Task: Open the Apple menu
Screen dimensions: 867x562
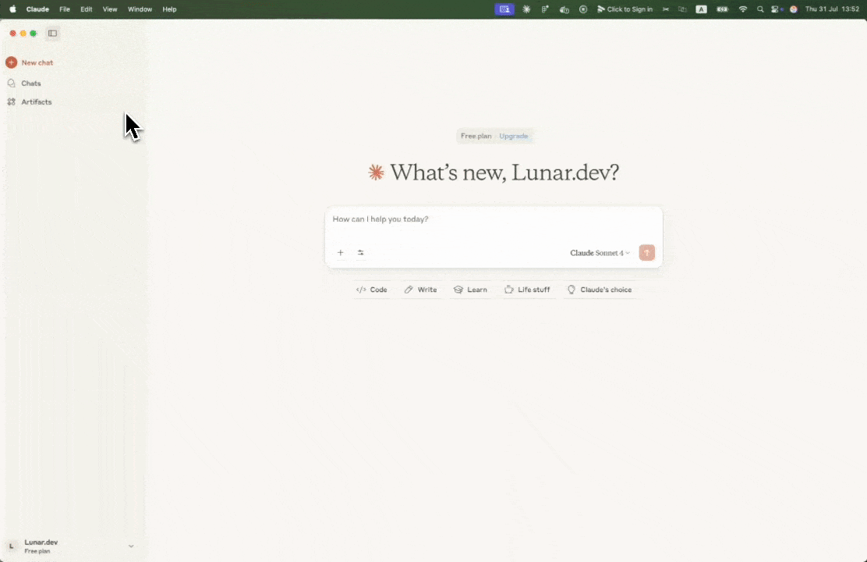Action: coord(12,9)
